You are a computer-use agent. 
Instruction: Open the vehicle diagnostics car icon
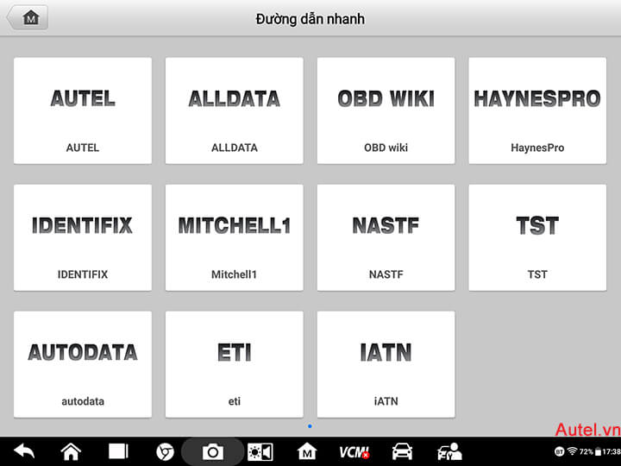[402, 451]
